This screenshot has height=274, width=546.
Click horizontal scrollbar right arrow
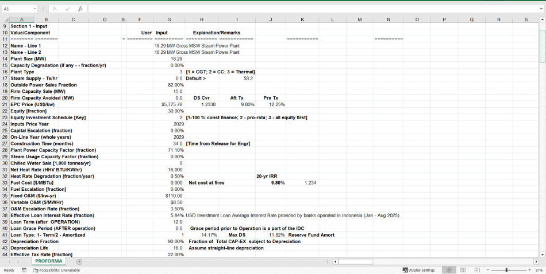point(536,261)
